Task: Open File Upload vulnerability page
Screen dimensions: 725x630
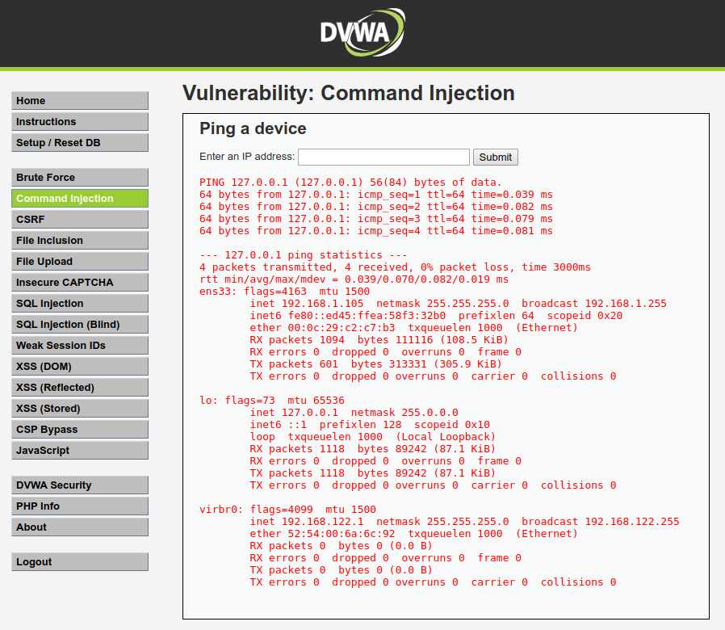Action: pos(80,262)
